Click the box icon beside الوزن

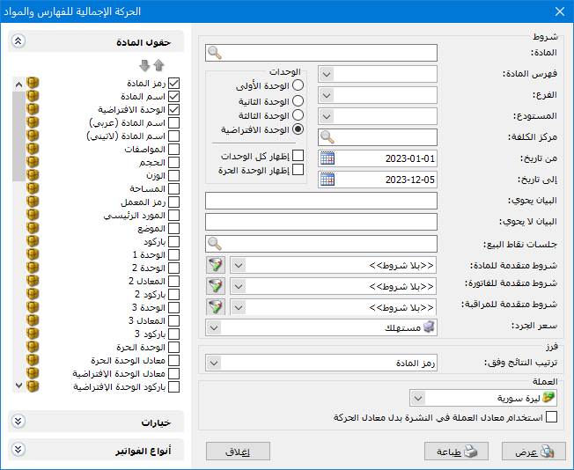pos(33,175)
